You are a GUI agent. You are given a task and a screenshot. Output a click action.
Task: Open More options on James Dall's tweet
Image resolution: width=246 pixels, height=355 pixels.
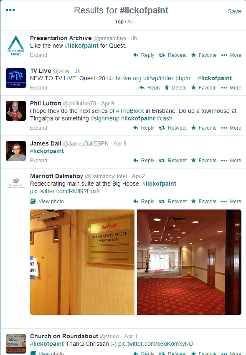pyautogui.click(x=231, y=161)
